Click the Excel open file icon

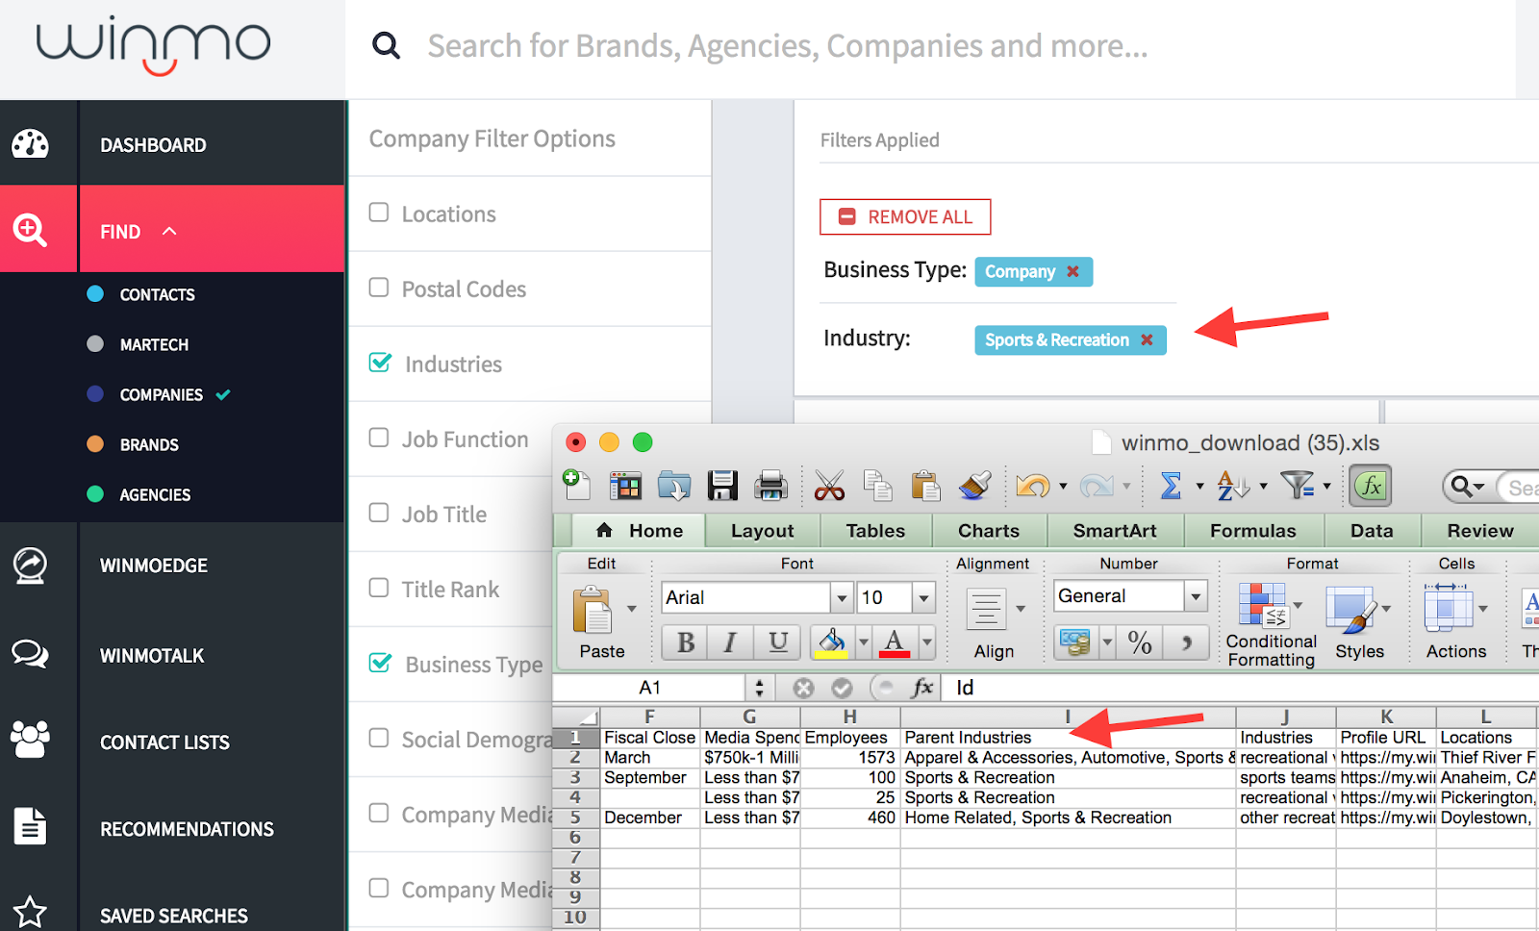pos(673,486)
